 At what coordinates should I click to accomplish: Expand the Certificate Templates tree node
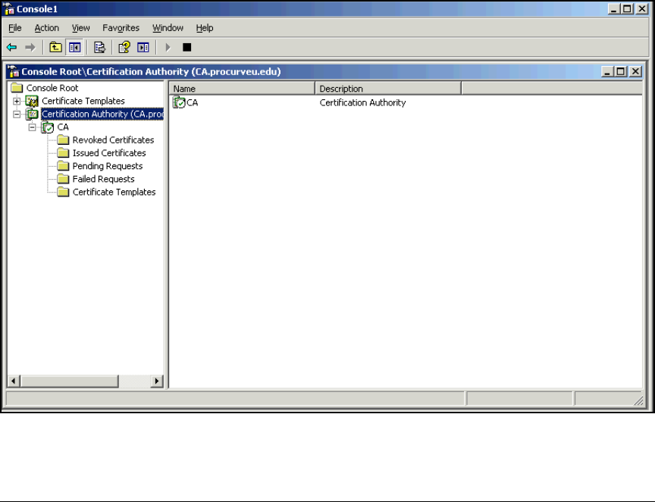tap(17, 101)
